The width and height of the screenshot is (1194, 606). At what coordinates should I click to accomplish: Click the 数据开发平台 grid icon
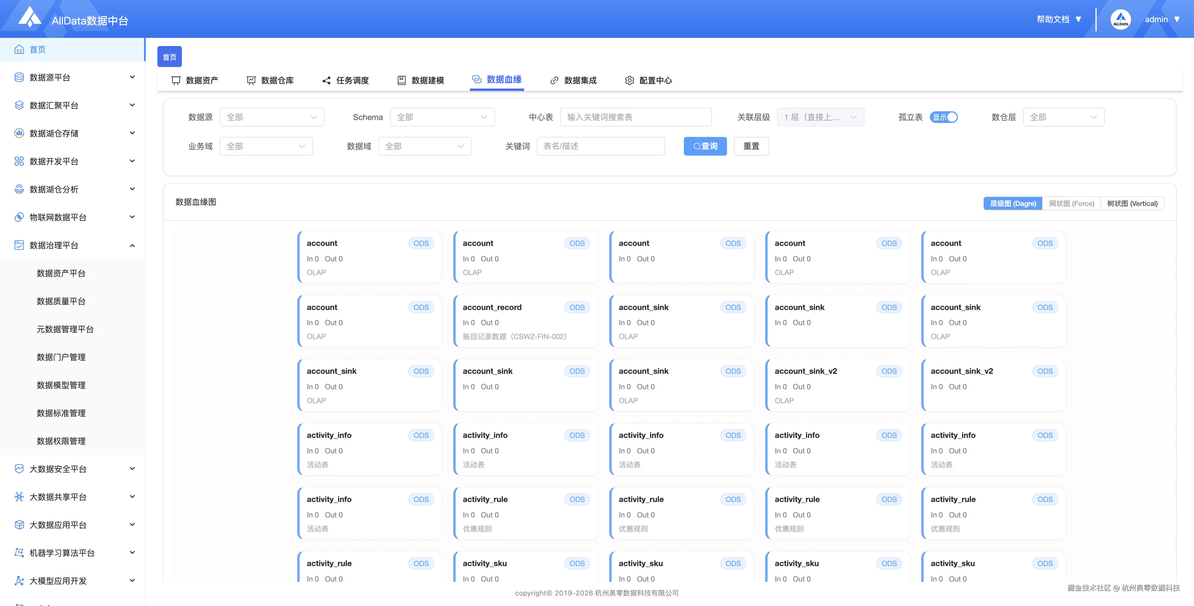(x=19, y=161)
